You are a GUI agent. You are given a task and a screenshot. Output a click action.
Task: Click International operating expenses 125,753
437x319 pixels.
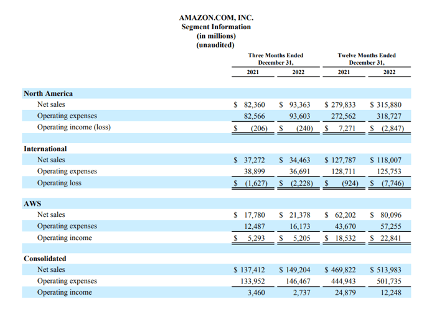[x=389, y=172]
